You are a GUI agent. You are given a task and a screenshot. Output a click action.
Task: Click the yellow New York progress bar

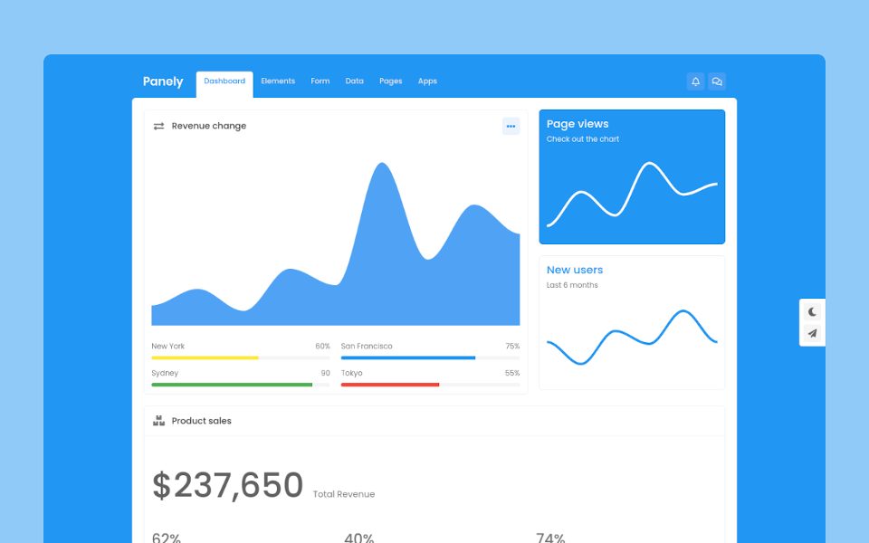point(205,358)
